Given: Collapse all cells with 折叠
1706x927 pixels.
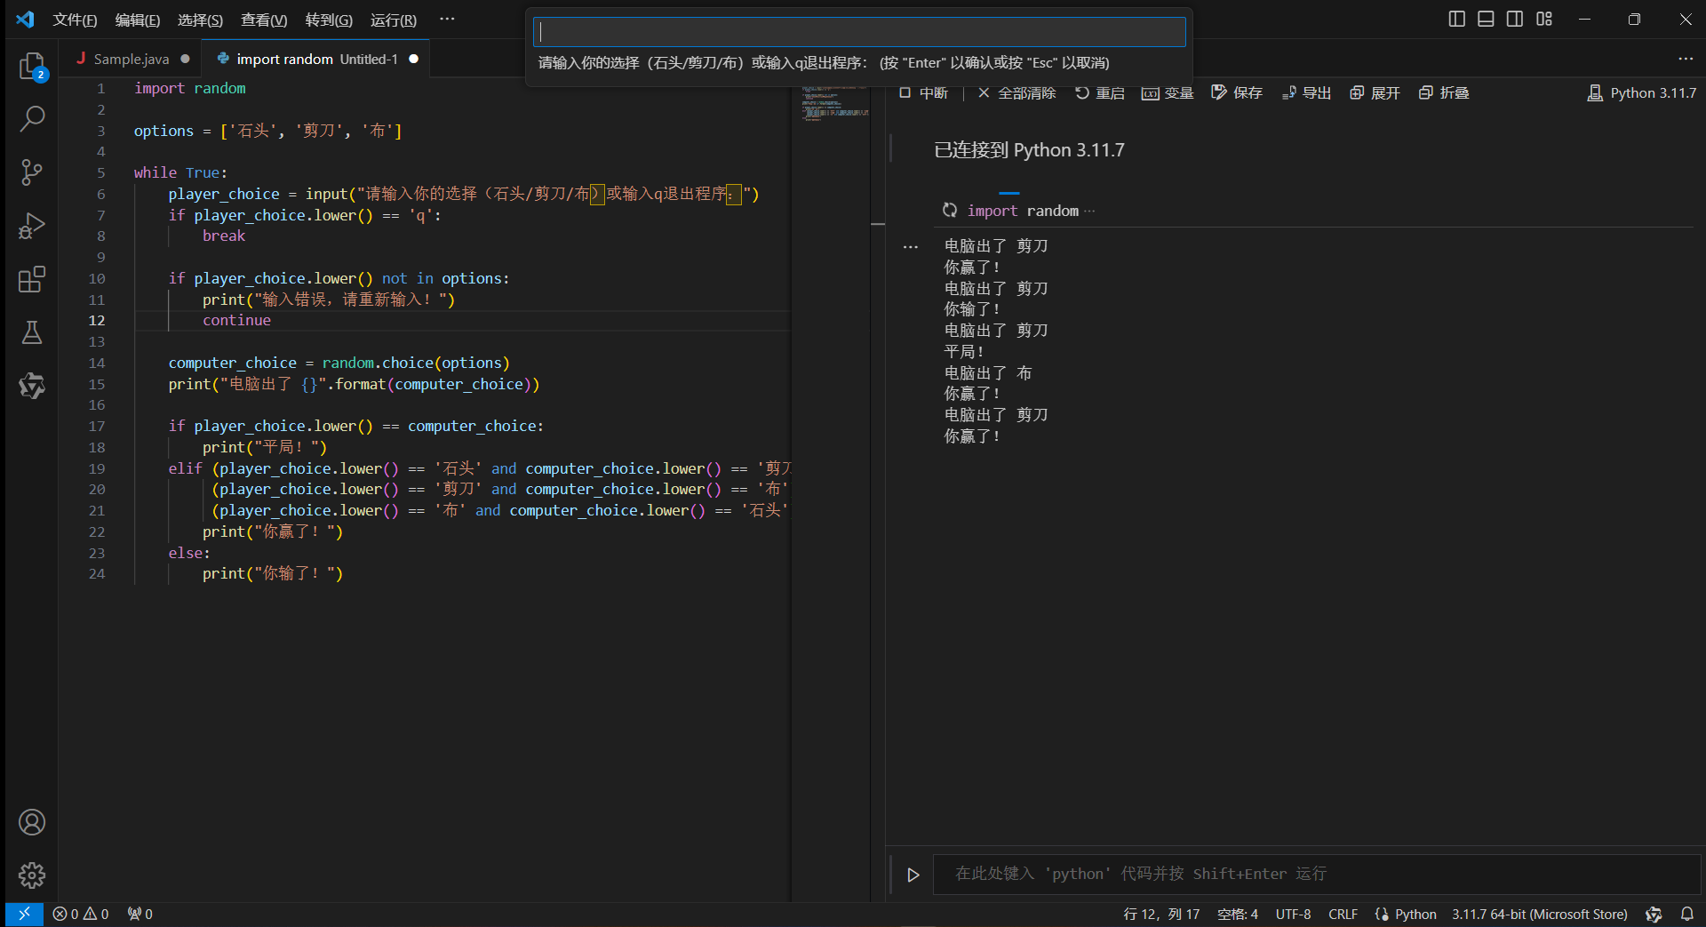Looking at the screenshot, I should pyautogui.click(x=1444, y=92).
